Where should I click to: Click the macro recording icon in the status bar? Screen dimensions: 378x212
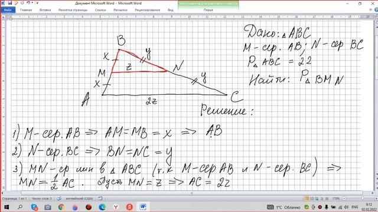[x=100, y=198]
